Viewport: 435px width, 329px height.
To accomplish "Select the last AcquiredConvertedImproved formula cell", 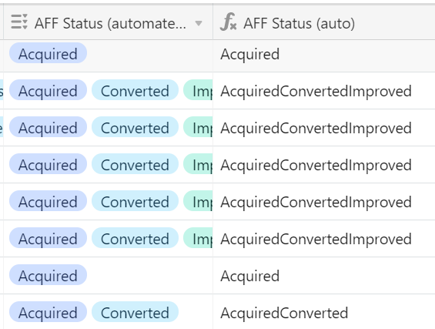I will coord(324,239).
